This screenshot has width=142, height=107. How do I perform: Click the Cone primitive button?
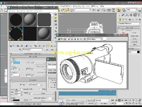[x=134, y=33]
